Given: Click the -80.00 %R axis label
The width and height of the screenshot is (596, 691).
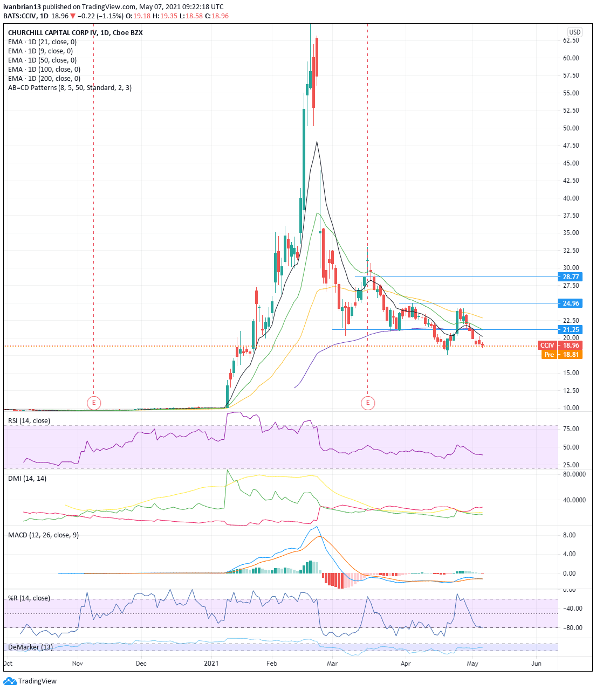Looking at the screenshot, I should click(572, 628).
